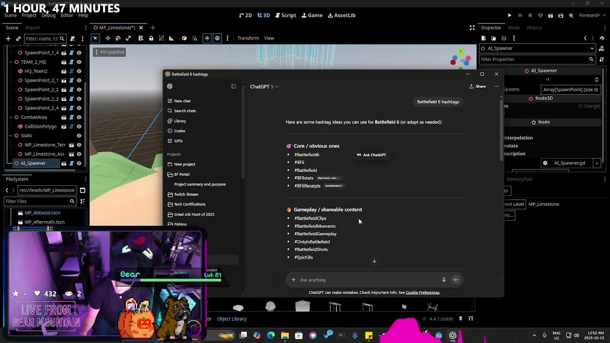Open the New chat icon in ChatGPT sidebar

tap(170, 101)
